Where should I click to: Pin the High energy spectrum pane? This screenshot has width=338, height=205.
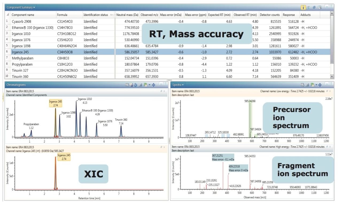(x=327, y=146)
